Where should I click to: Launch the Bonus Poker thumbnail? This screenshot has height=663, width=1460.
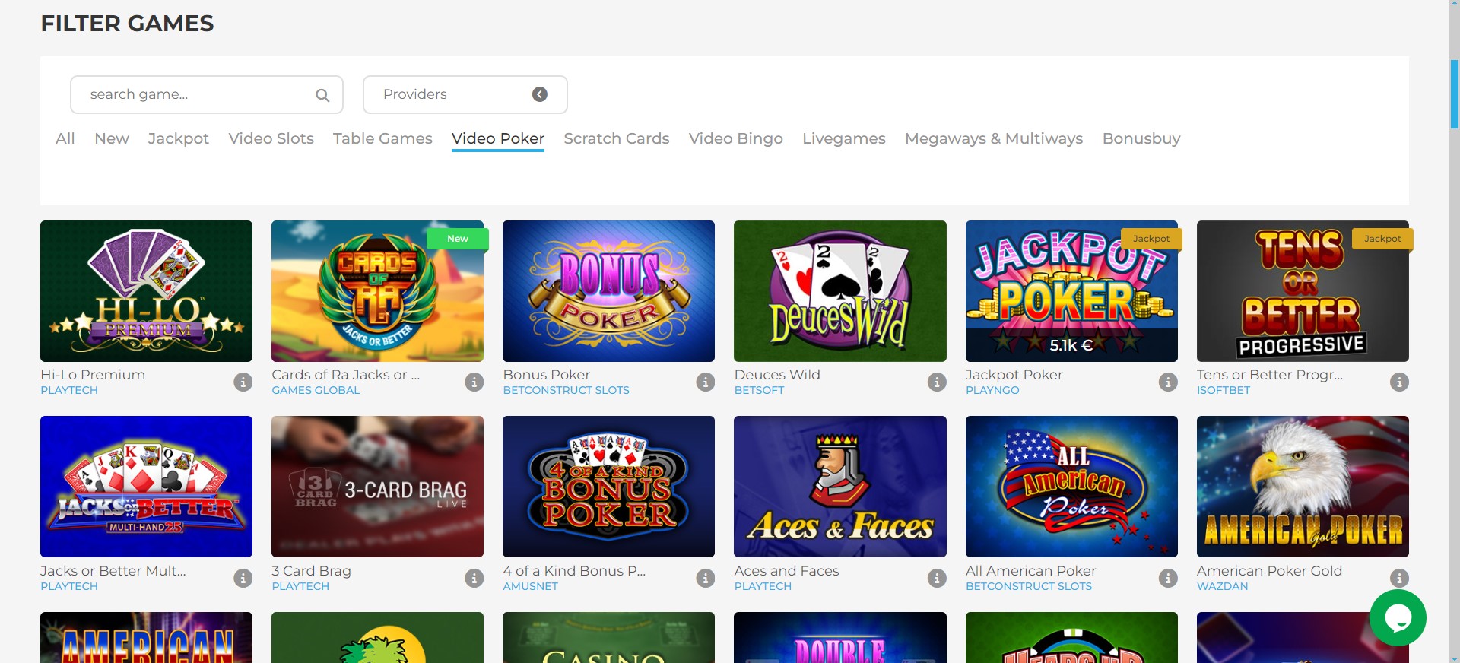coord(608,291)
